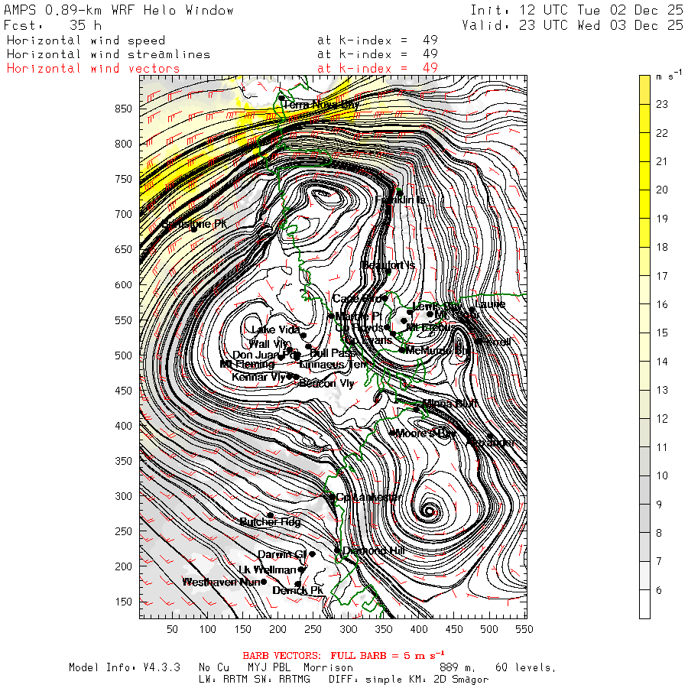688x688 pixels.
Task: Select the Derrick Pk label
Action: click(x=298, y=591)
